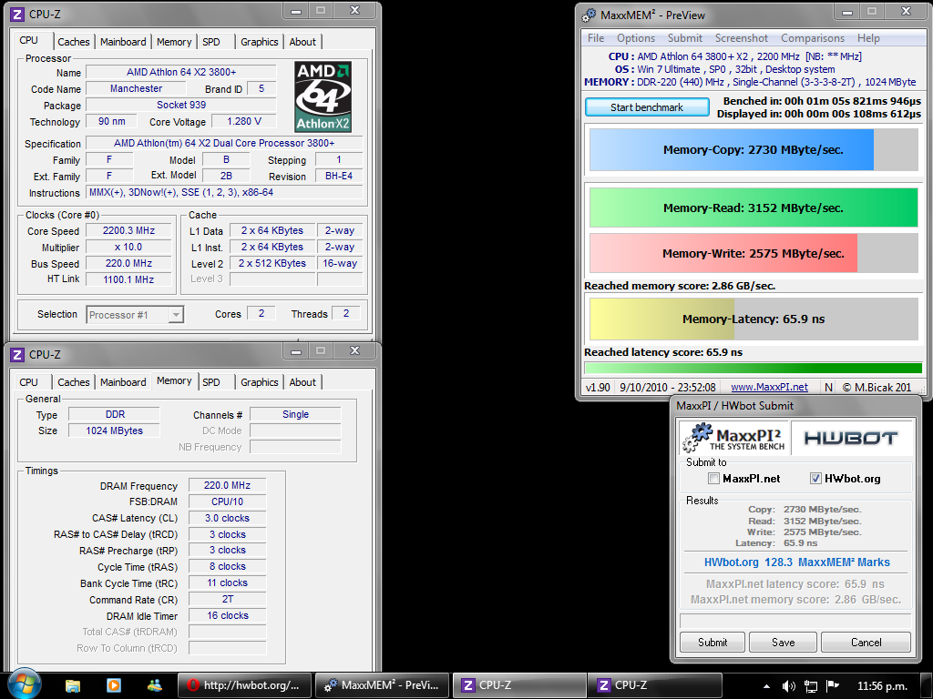Uncheck the HWbot.org submit checkbox
This screenshot has width=933, height=699.
click(815, 479)
